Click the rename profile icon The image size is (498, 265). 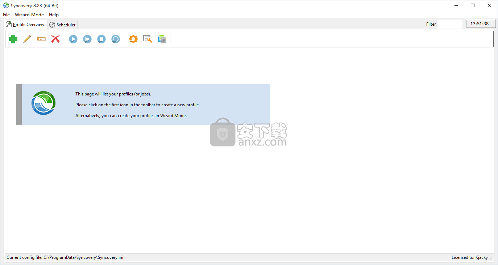(x=41, y=39)
